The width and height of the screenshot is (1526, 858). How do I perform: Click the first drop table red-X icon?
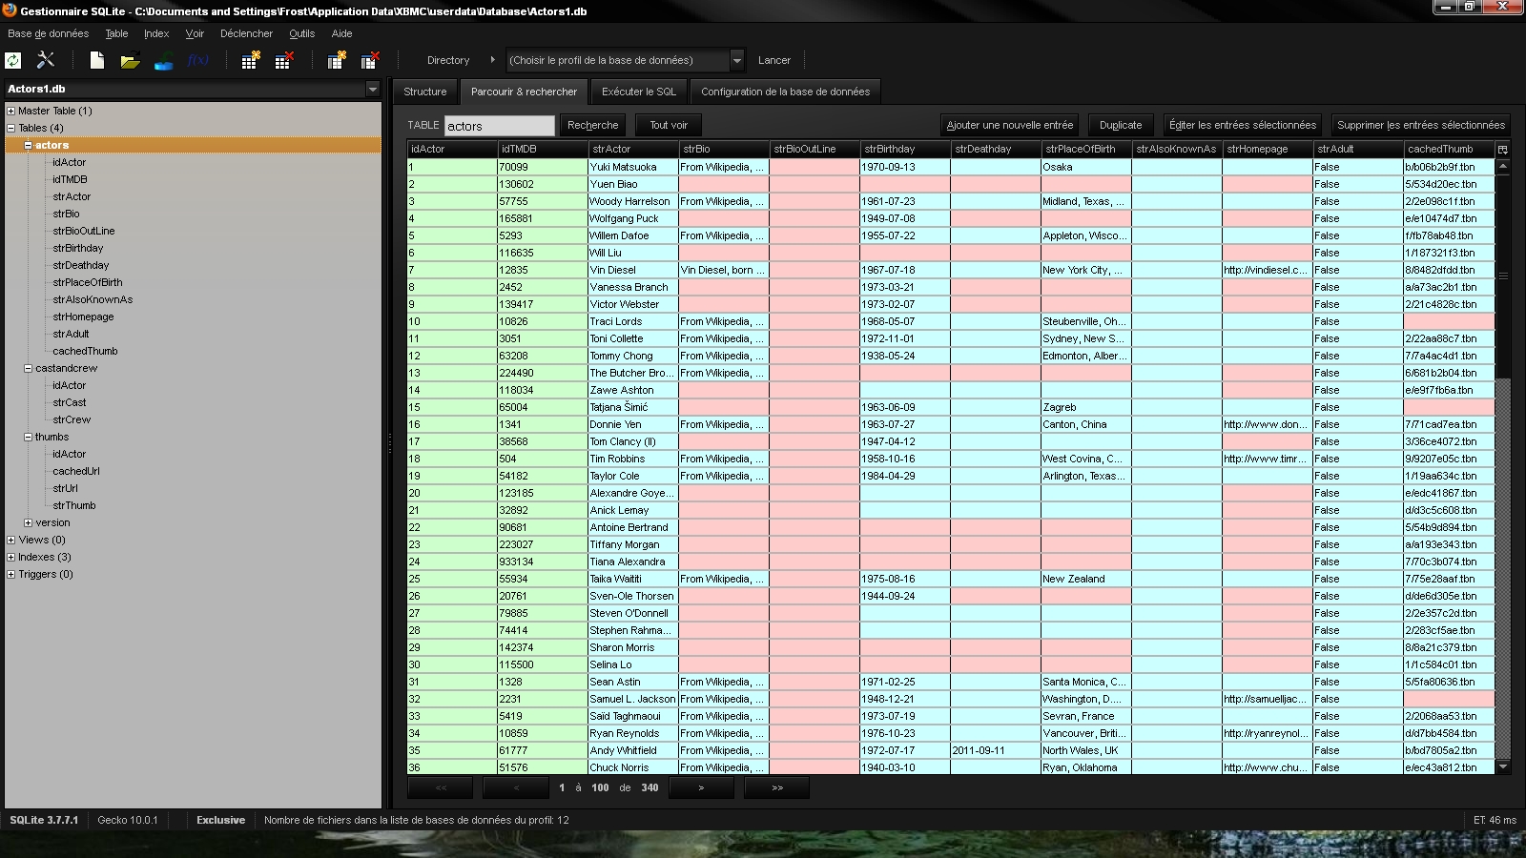pyautogui.click(x=283, y=60)
